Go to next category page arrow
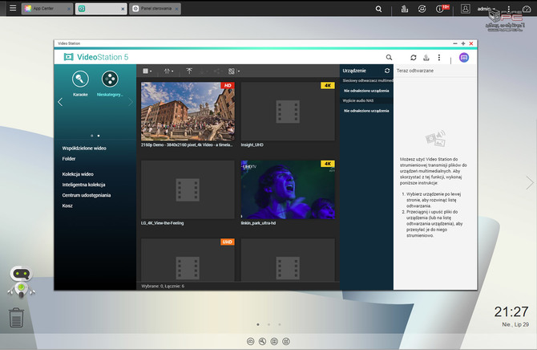Screen dimensions: 537x350 (131, 102)
